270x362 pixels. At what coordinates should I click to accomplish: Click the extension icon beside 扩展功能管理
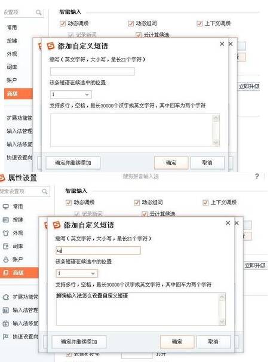tap(5, 297)
